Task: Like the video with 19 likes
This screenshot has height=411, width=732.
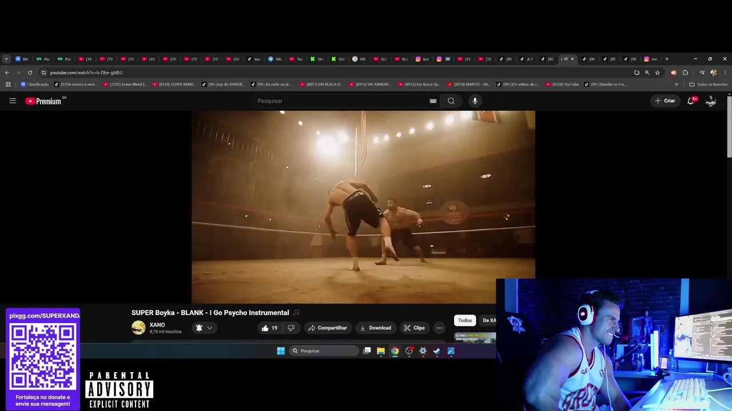Action: pos(269,328)
